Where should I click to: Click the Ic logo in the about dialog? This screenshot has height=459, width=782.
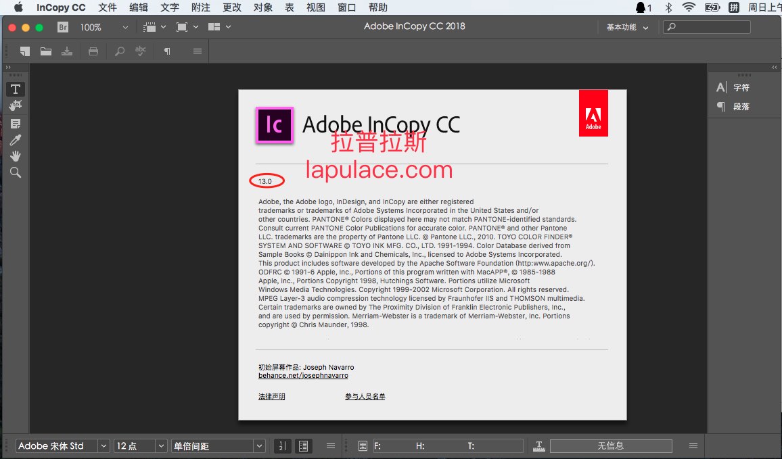tap(274, 125)
